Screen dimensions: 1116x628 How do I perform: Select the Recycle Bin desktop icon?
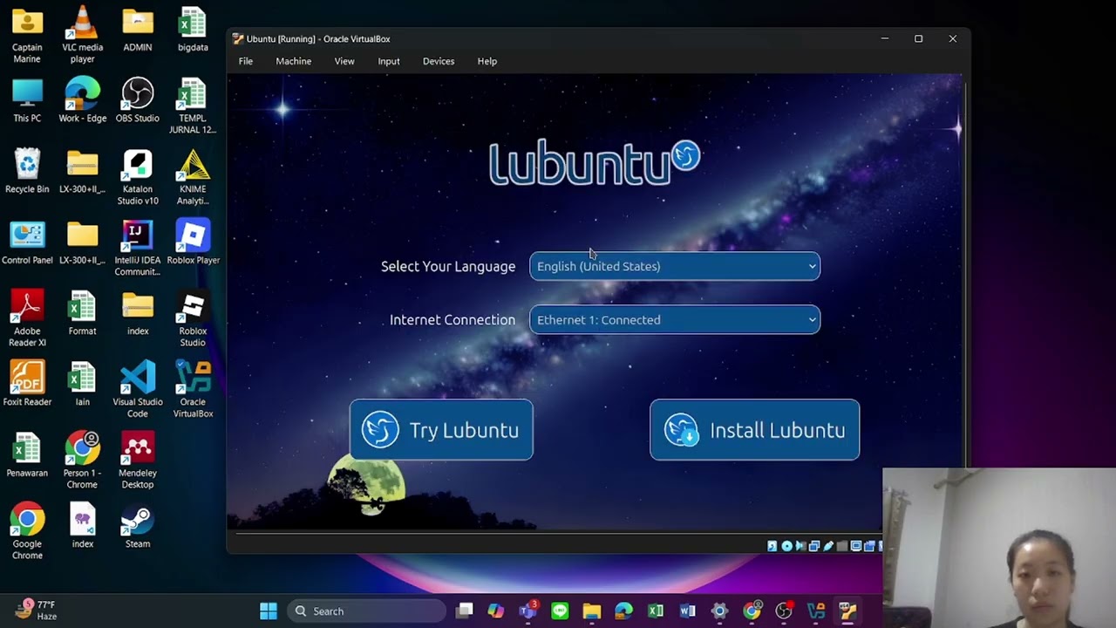tap(27, 171)
